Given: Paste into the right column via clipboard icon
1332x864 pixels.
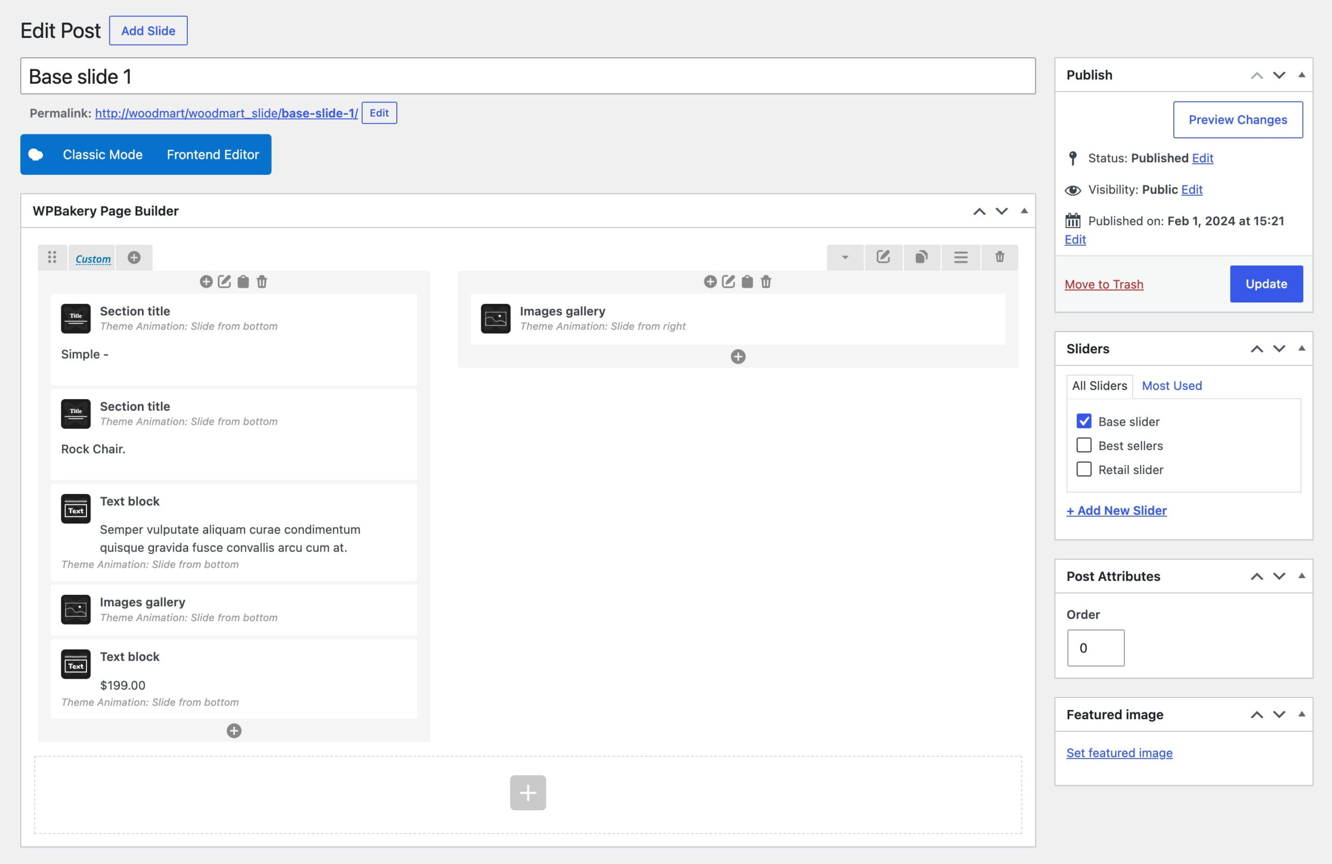Looking at the screenshot, I should pyautogui.click(x=747, y=282).
